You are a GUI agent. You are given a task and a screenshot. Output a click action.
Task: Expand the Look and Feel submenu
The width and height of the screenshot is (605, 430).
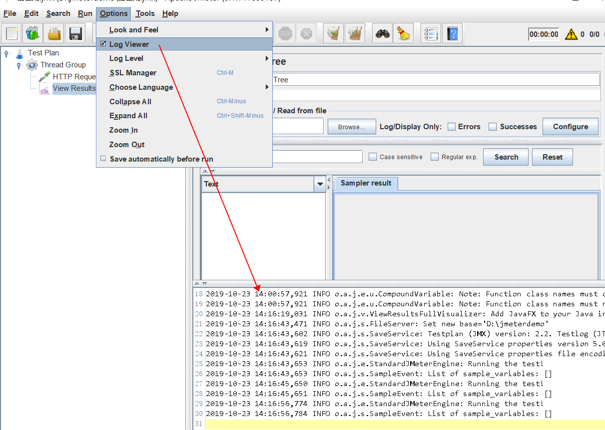(x=184, y=30)
